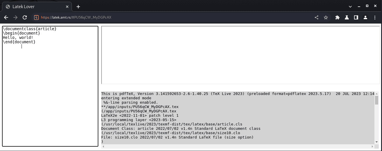
Task: Bookmark this page with the star
Action: click(326, 17)
